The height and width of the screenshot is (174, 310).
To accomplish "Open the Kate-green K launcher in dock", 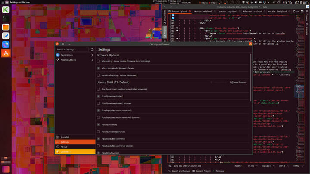I will click(x=6, y=9).
